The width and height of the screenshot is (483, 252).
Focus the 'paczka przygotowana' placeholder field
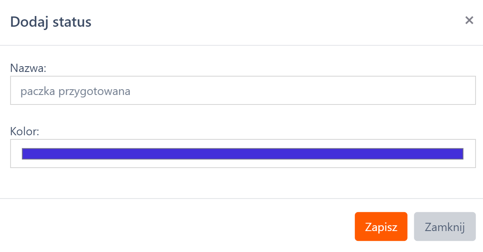[x=243, y=90]
